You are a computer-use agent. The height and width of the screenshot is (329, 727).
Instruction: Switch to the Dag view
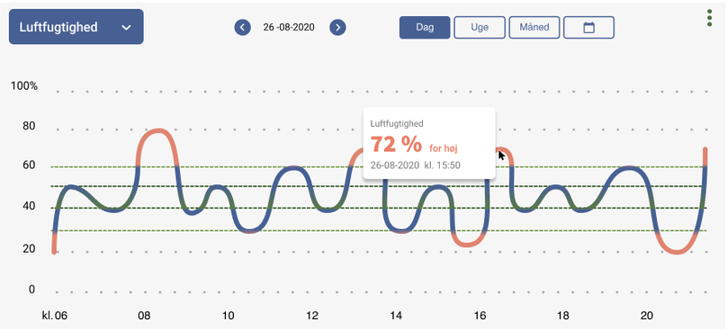point(425,27)
